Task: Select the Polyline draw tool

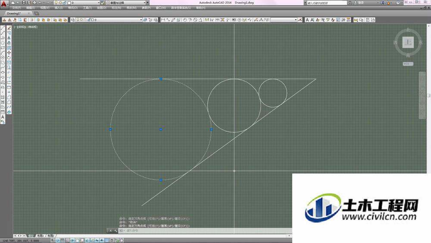Action: tap(3, 38)
